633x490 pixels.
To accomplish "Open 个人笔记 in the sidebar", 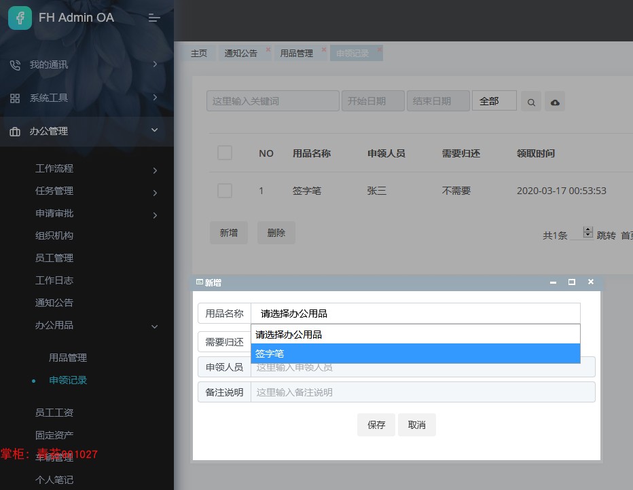I will tap(54, 480).
